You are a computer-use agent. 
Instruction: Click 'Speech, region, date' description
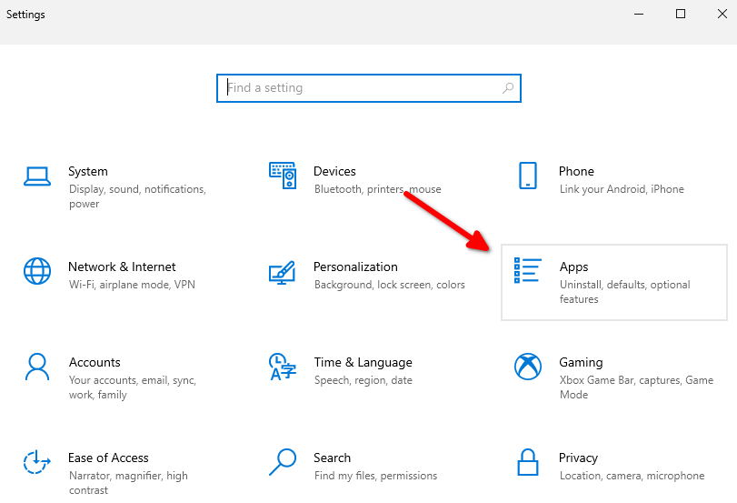click(x=364, y=380)
